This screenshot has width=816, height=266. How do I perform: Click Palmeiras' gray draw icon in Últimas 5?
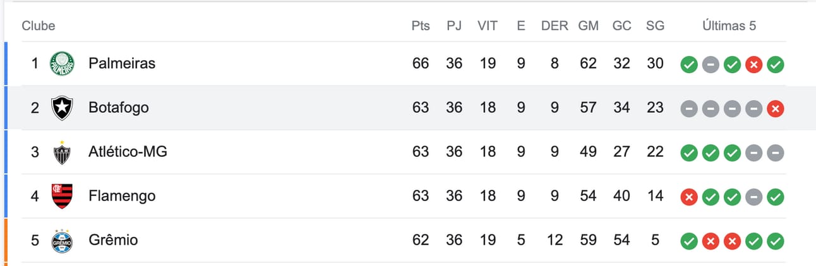[711, 64]
